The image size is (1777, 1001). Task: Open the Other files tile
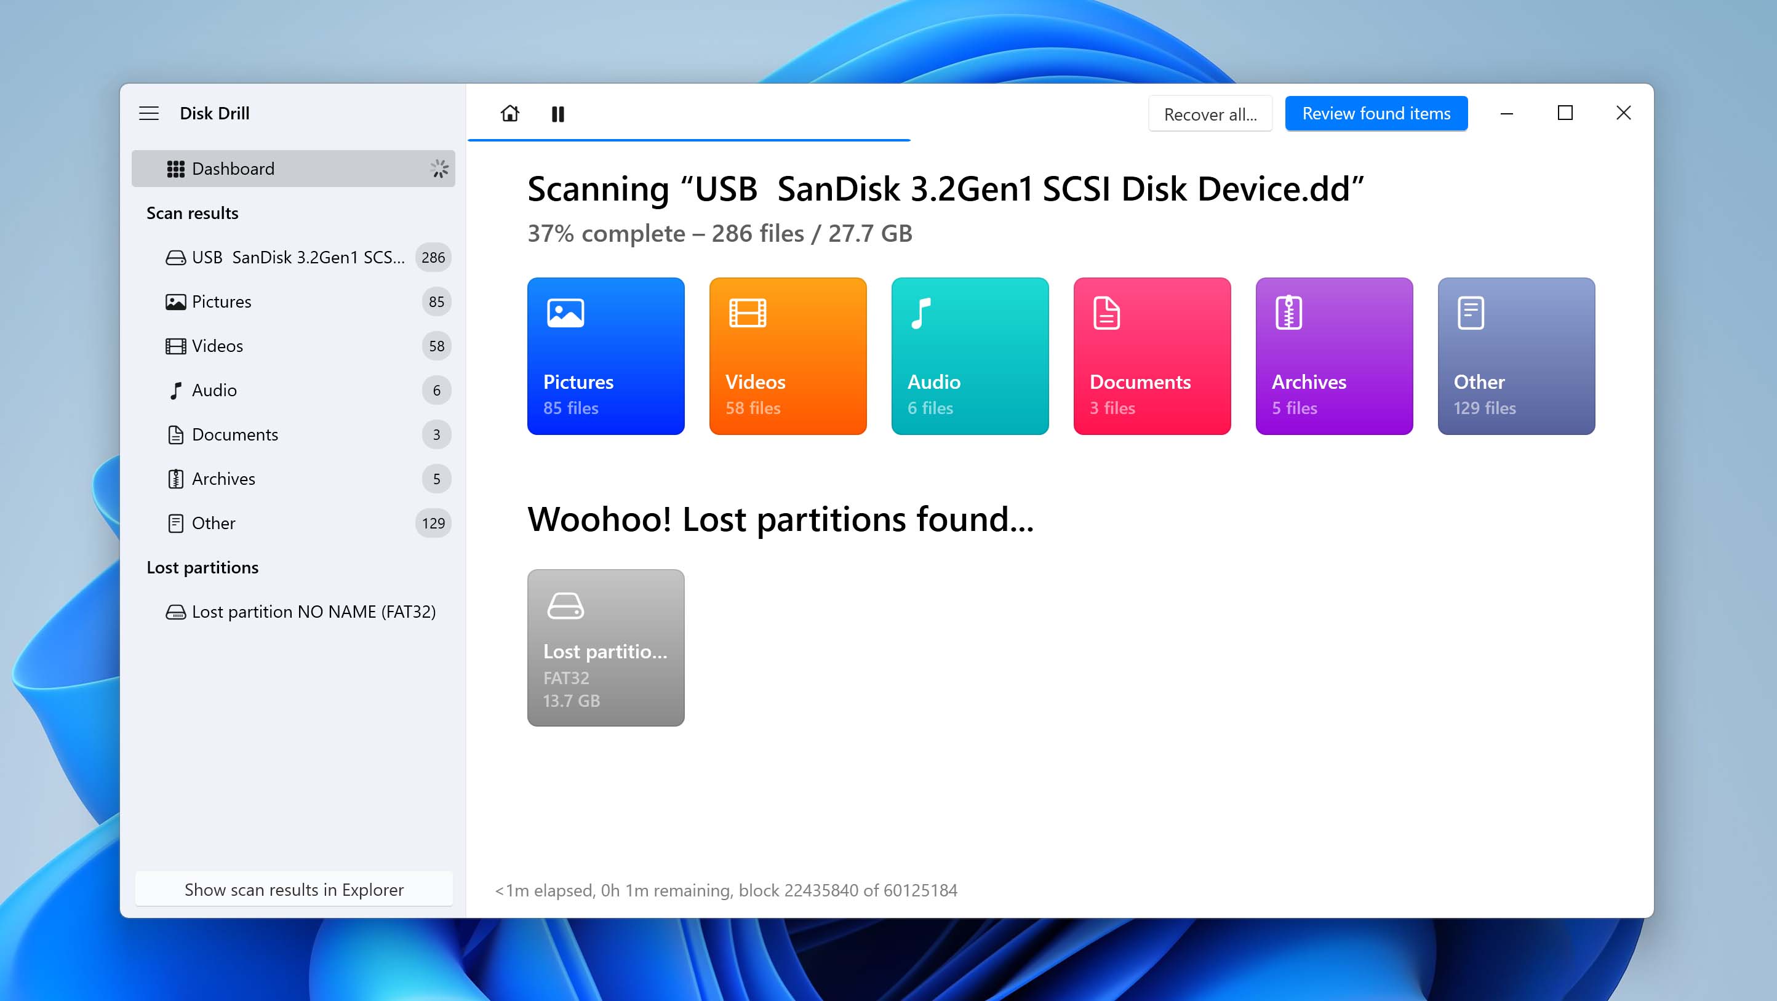(x=1515, y=356)
